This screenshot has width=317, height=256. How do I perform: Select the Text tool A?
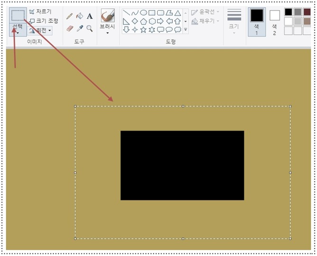pyautogui.click(x=90, y=16)
